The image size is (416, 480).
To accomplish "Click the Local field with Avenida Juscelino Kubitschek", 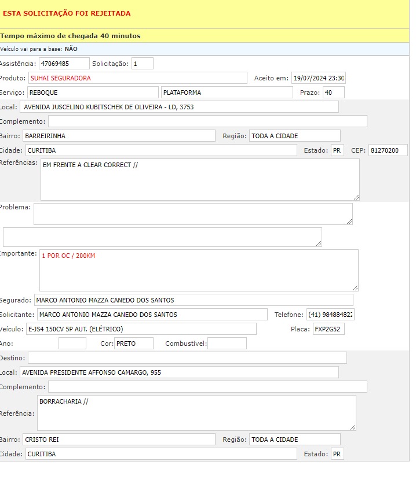I will tap(179, 107).
